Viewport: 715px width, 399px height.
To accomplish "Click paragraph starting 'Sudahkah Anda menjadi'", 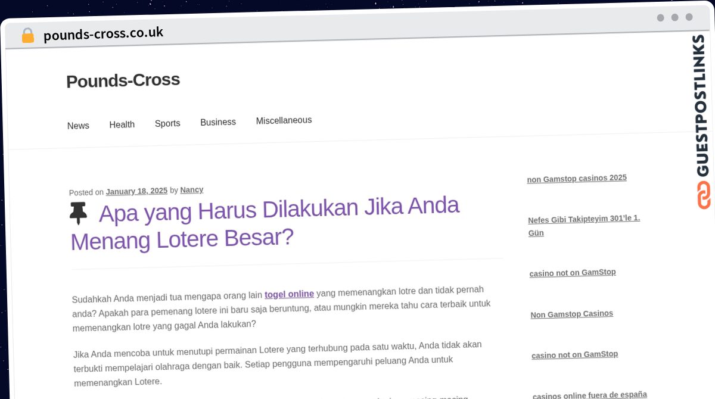I will [x=281, y=308].
